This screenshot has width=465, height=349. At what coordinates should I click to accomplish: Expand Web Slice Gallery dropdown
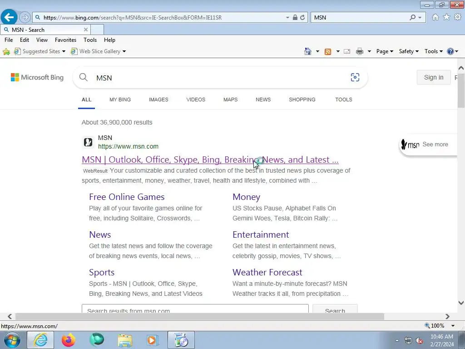(x=124, y=52)
